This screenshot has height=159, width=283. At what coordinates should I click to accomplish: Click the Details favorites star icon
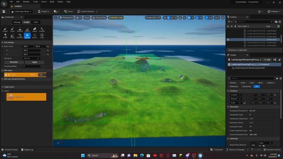(x=277, y=79)
